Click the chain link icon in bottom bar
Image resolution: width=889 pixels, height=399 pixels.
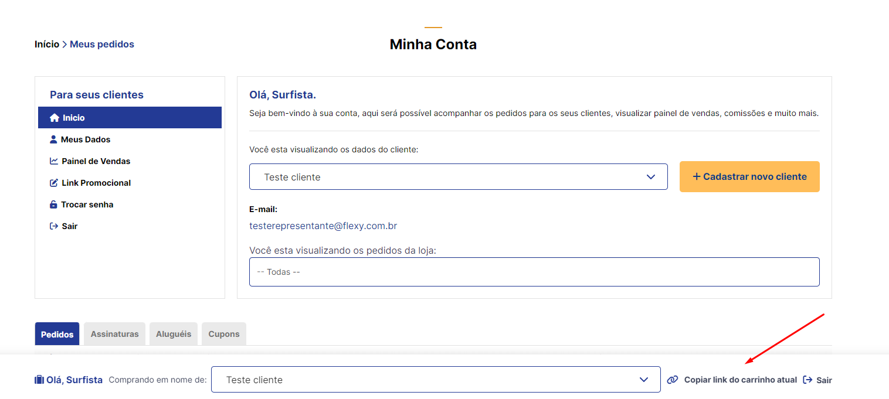point(673,380)
